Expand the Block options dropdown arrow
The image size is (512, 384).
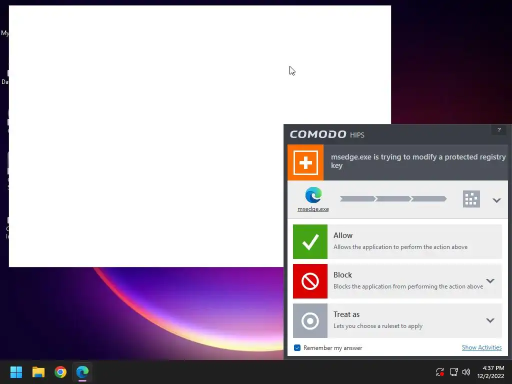tap(490, 281)
